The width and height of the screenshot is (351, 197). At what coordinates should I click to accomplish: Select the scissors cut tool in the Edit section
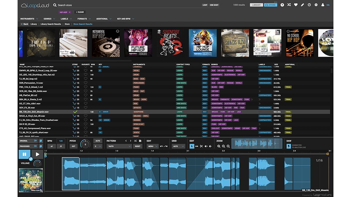(x=201, y=146)
